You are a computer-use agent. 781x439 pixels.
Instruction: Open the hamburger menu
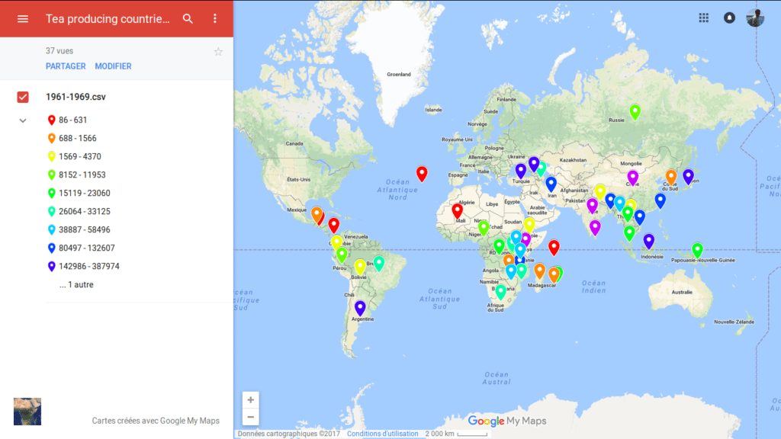point(22,19)
